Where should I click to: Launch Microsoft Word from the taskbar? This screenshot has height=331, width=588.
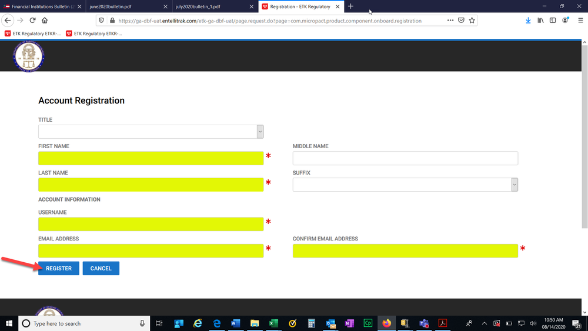[x=236, y=323]
